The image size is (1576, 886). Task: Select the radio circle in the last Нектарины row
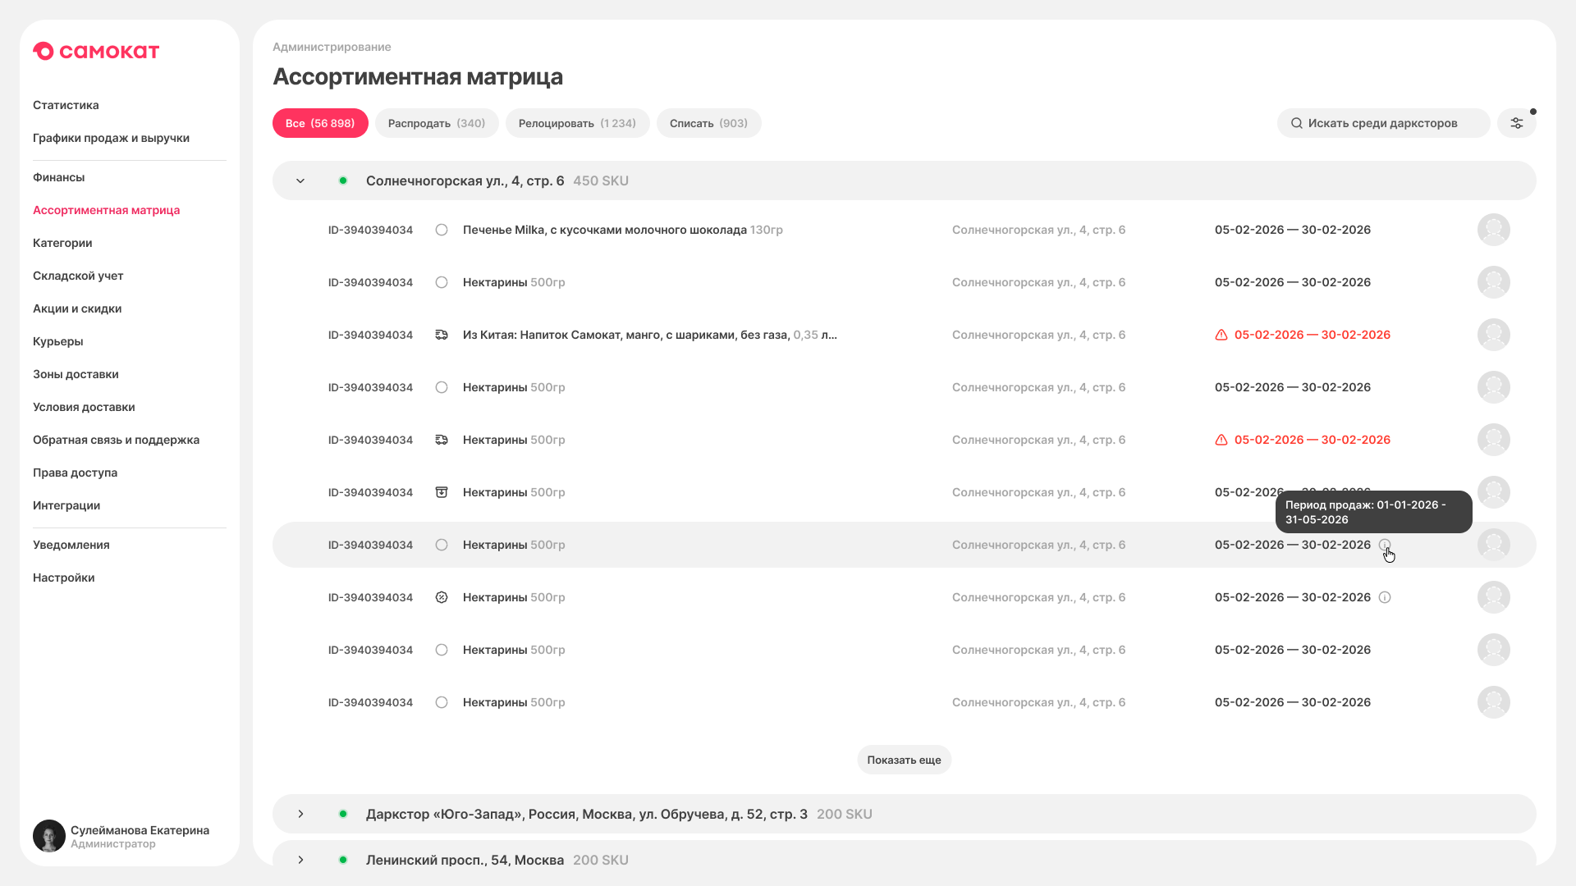coord(442,702)
